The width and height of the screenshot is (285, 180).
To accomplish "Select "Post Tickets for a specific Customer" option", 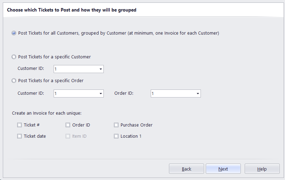I will click(14, 57).
